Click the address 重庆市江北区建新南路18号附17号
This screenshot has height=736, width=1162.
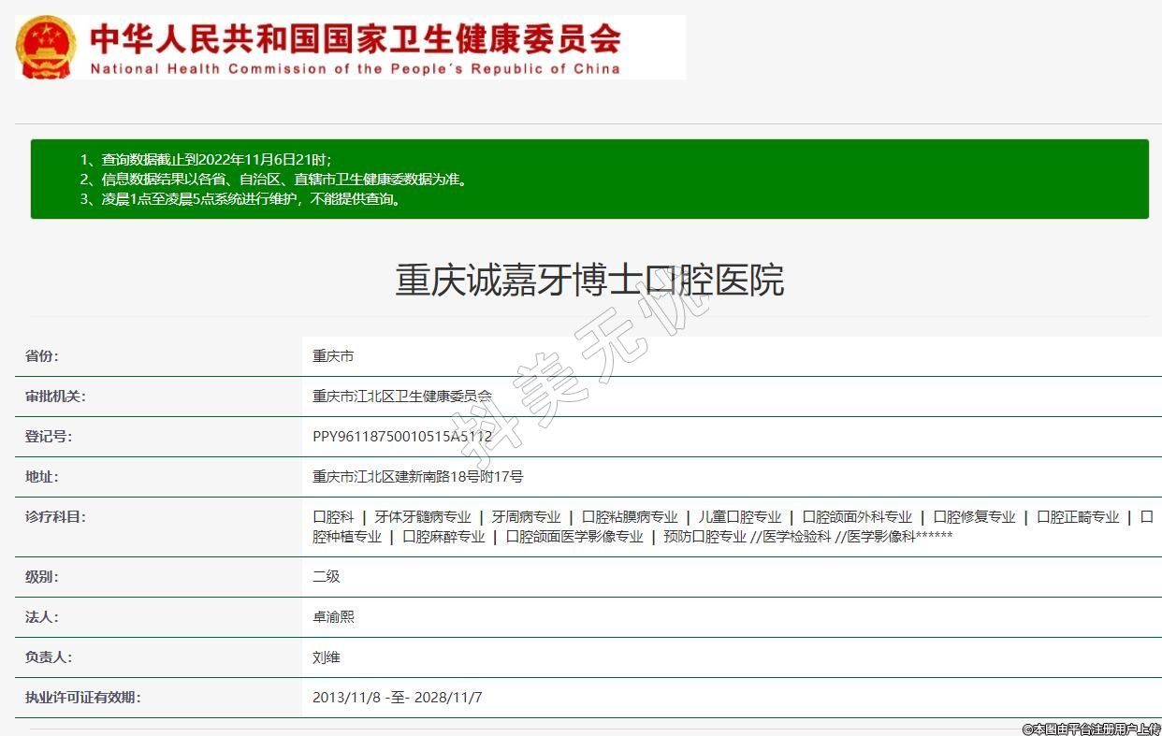tap(417, 477)
